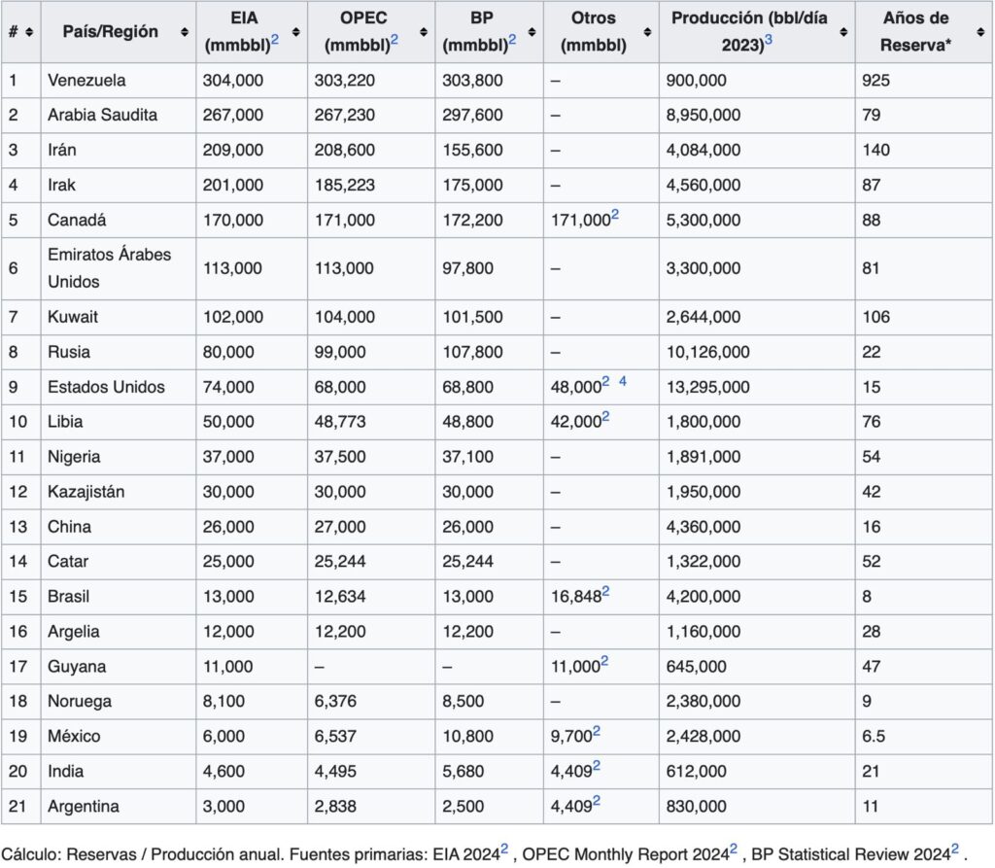Click sort arrows in the Producción column header
Viewport: 995px width, 868px height.
(843, 32)
